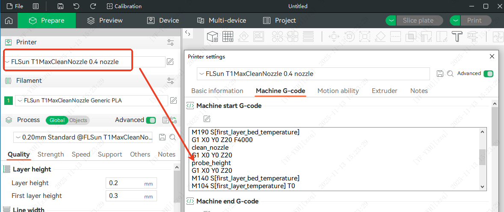
Task: Save preset in Printer settings dialog
Action: (440, 74)
